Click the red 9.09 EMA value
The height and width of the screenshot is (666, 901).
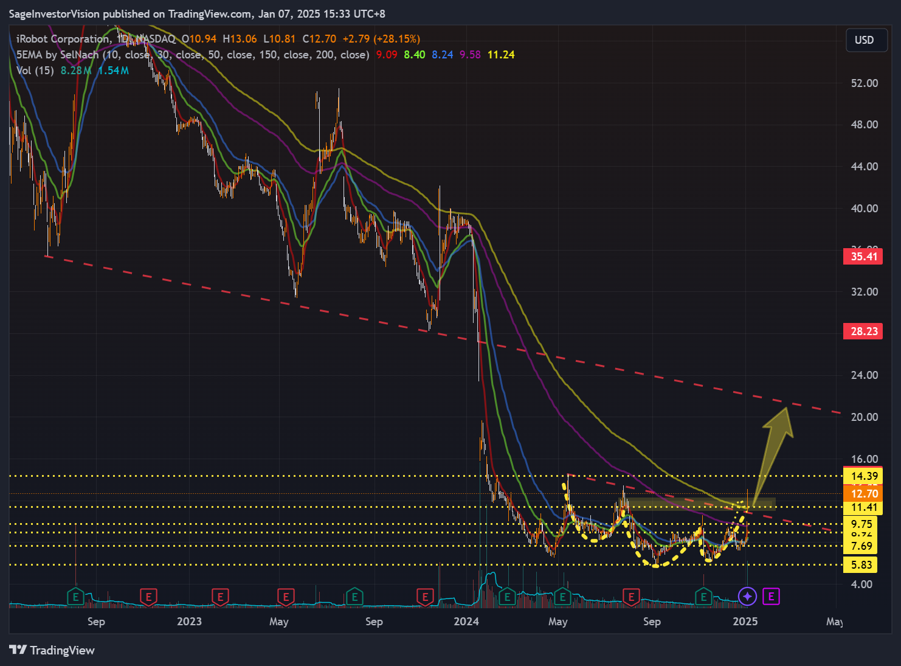tap(387, 55)
